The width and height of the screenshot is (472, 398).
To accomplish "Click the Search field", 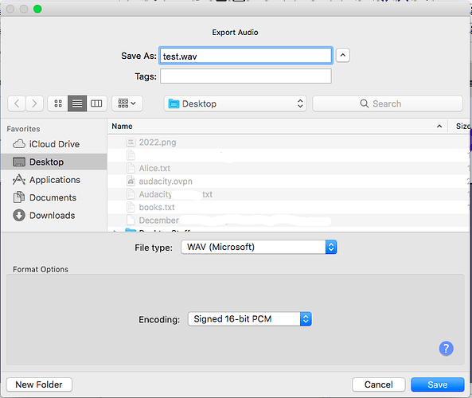I will [388, 103].
